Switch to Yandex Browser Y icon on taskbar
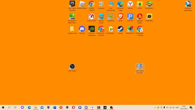This screenshot has width=195, height=110. [x=92, y=107]
